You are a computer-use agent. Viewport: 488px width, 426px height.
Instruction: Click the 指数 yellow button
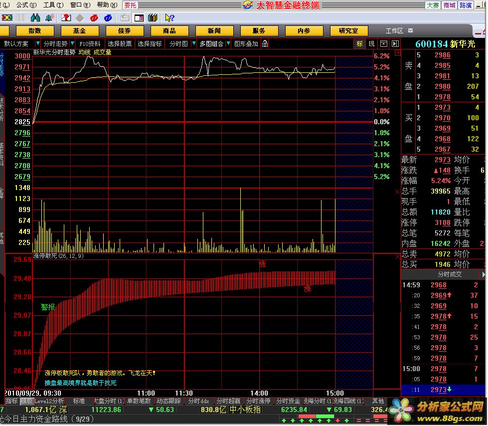point(35,31)
